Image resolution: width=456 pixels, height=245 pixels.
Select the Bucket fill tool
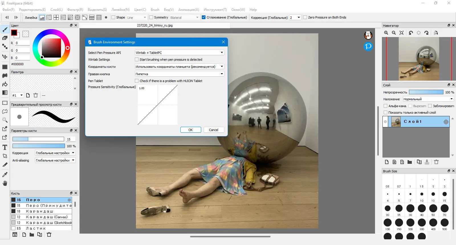click(x=5, y=84)
